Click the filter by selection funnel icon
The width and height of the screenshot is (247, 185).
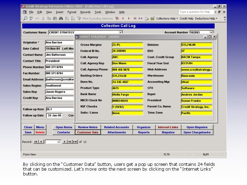pyautogui.click(x=79, y=18)
